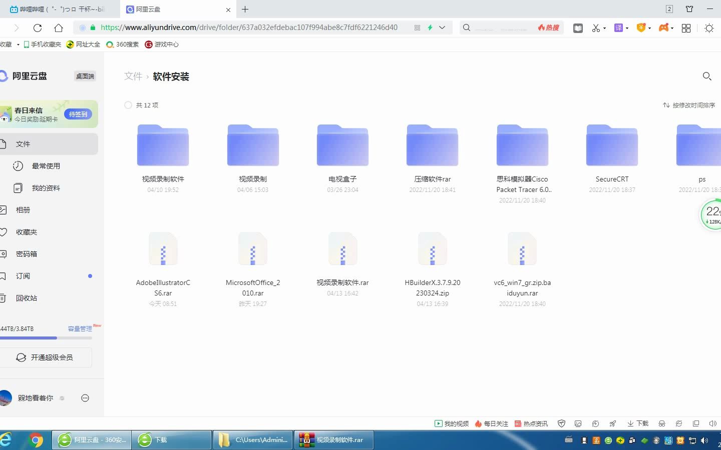Screen dimensions: 721x450
Task: Switch to the 哔哩哔哩 browser tab
Action: click(60, 9)
